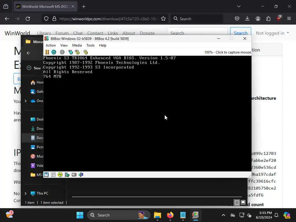This screenshot has height=222, width=296.
Task: Click the sound speaker status icon
Action: pyautogui.click(x=81, y=175)
